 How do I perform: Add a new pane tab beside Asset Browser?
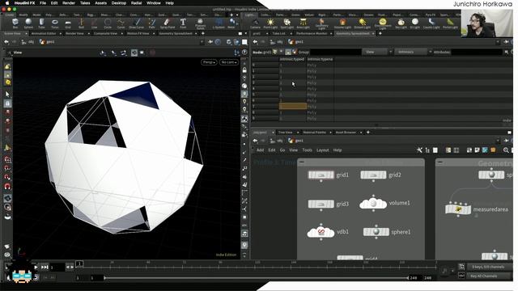click(368, 133)
